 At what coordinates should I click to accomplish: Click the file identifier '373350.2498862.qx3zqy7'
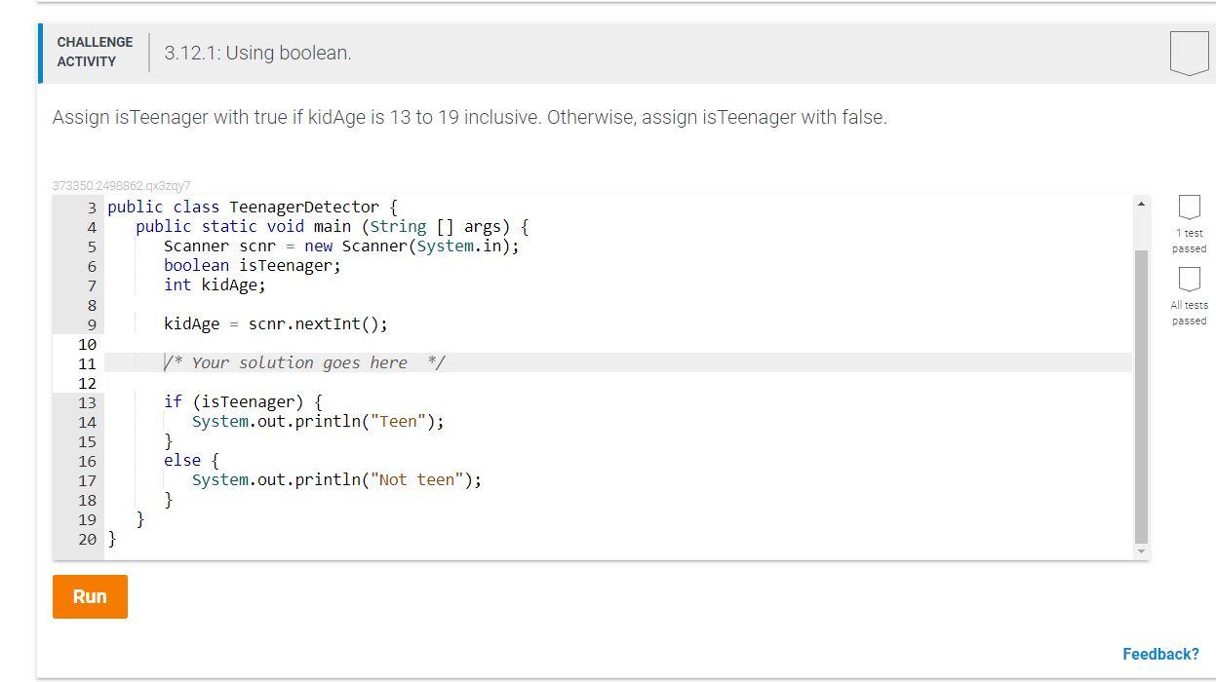pos(120,185)
